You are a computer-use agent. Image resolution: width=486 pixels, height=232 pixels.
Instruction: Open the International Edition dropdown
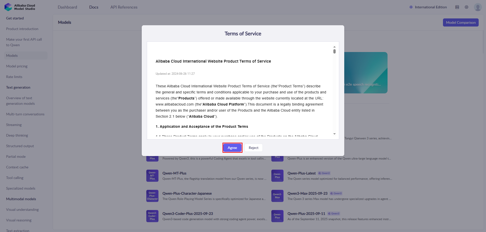tap(428, 7)
